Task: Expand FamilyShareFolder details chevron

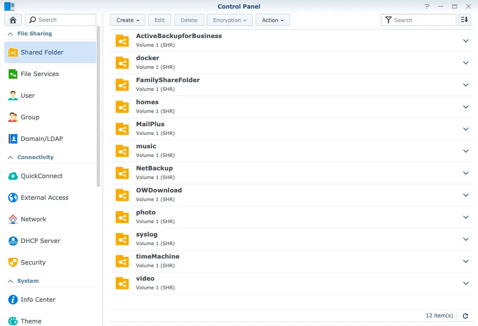Action: click(x=466, y=85)
